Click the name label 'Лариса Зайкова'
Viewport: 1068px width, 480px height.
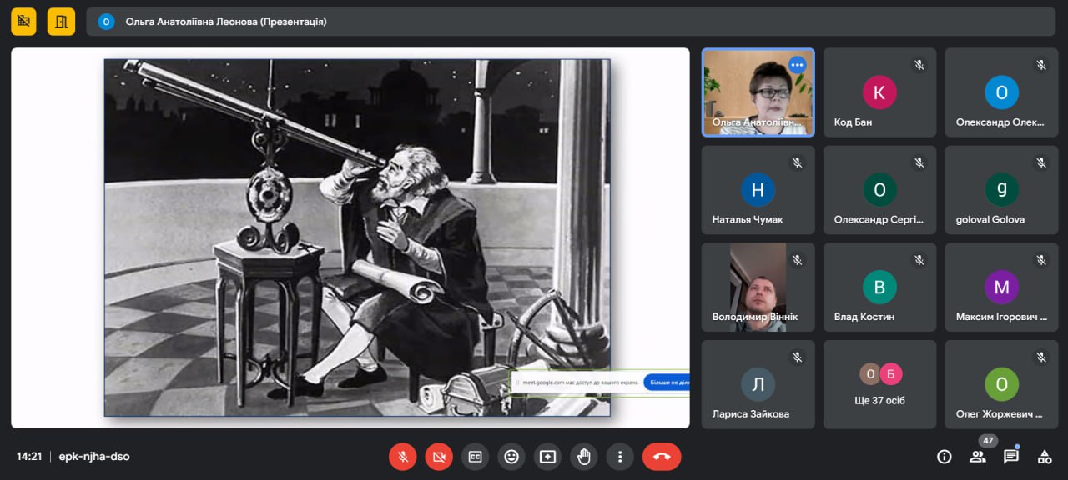coord(751,414)
